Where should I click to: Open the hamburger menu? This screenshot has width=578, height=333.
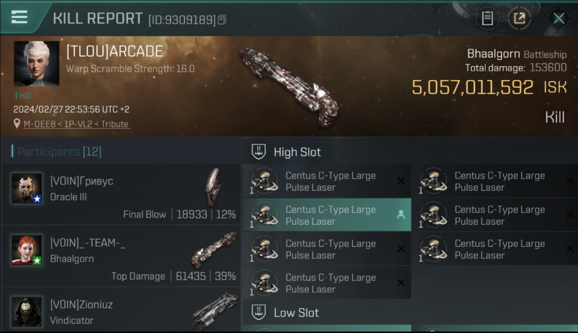(19, 17)
